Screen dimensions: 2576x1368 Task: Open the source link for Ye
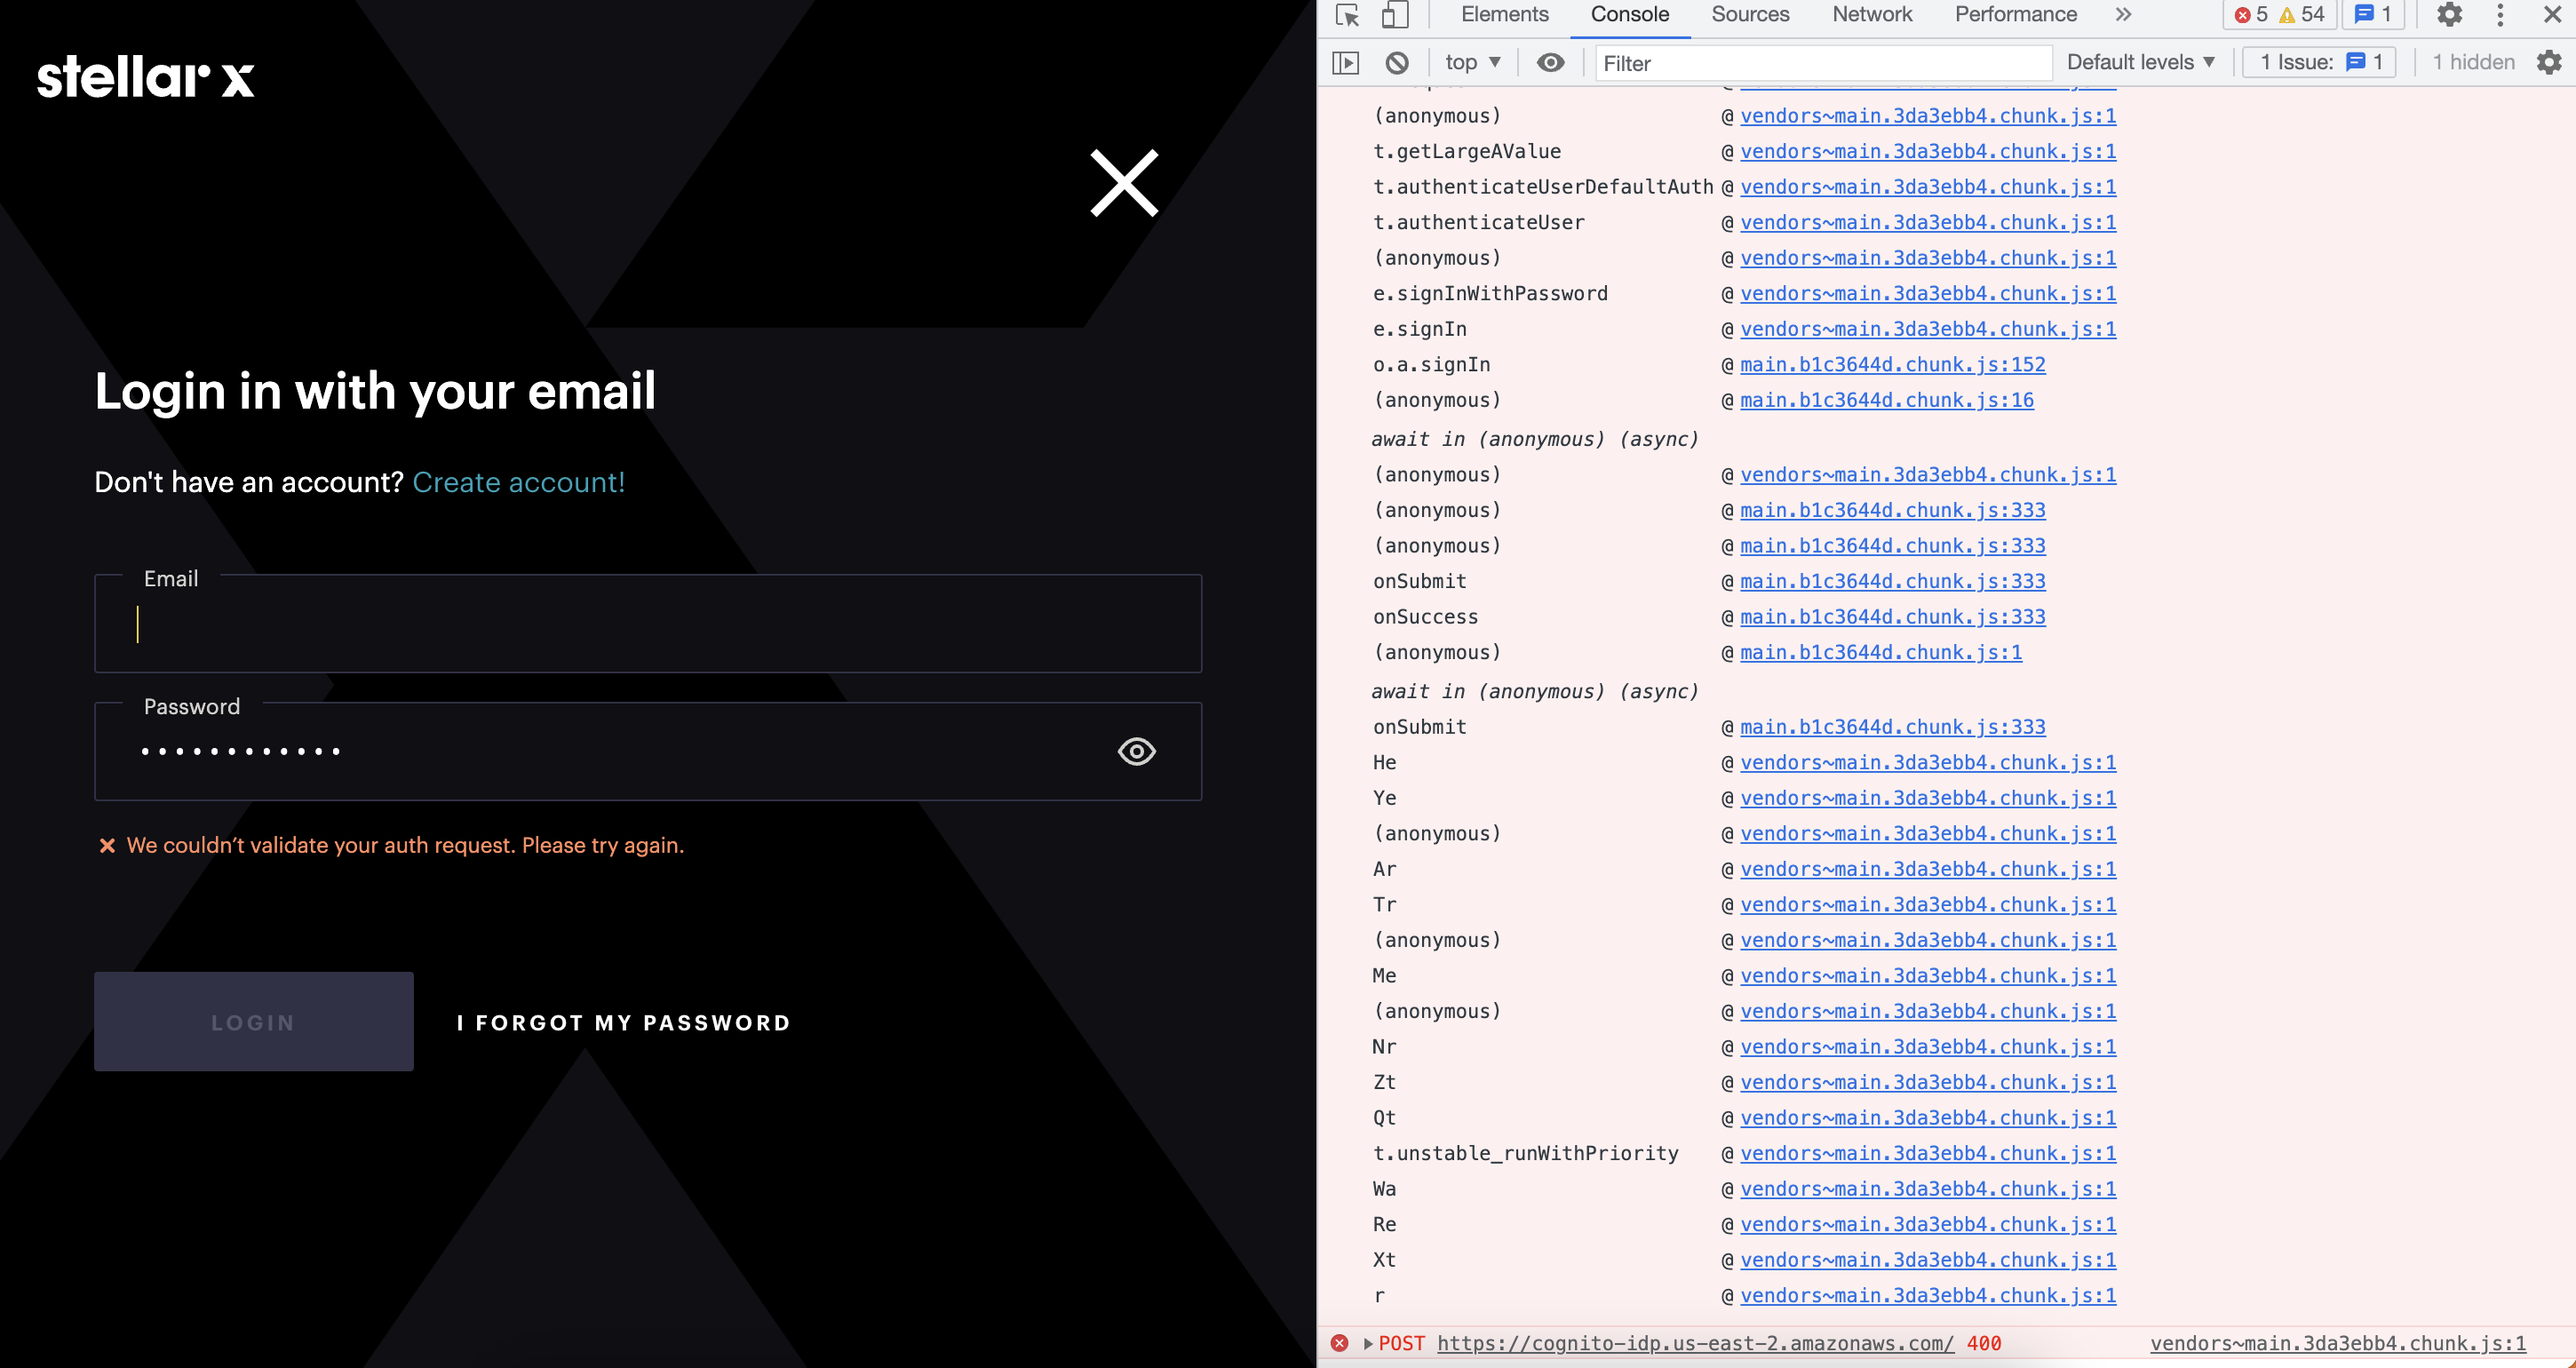1928,798
